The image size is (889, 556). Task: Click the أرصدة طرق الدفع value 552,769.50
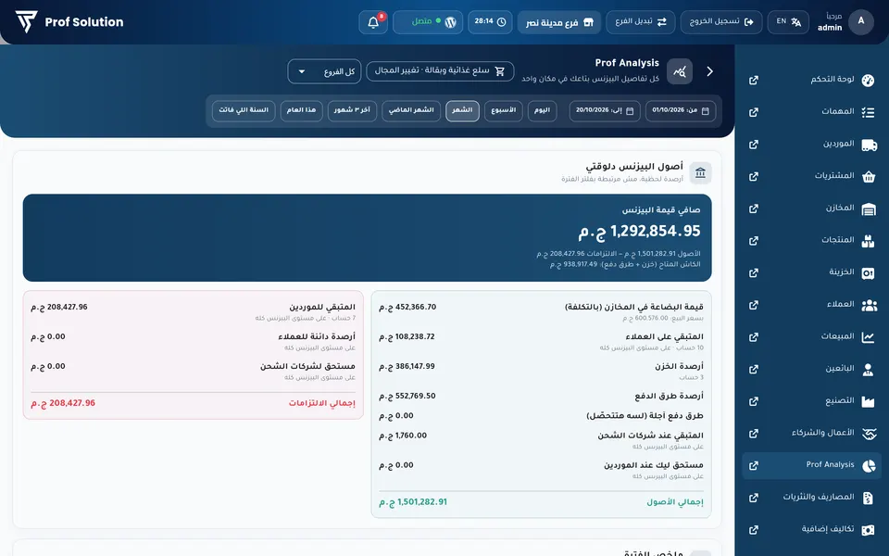coord(407,396)
